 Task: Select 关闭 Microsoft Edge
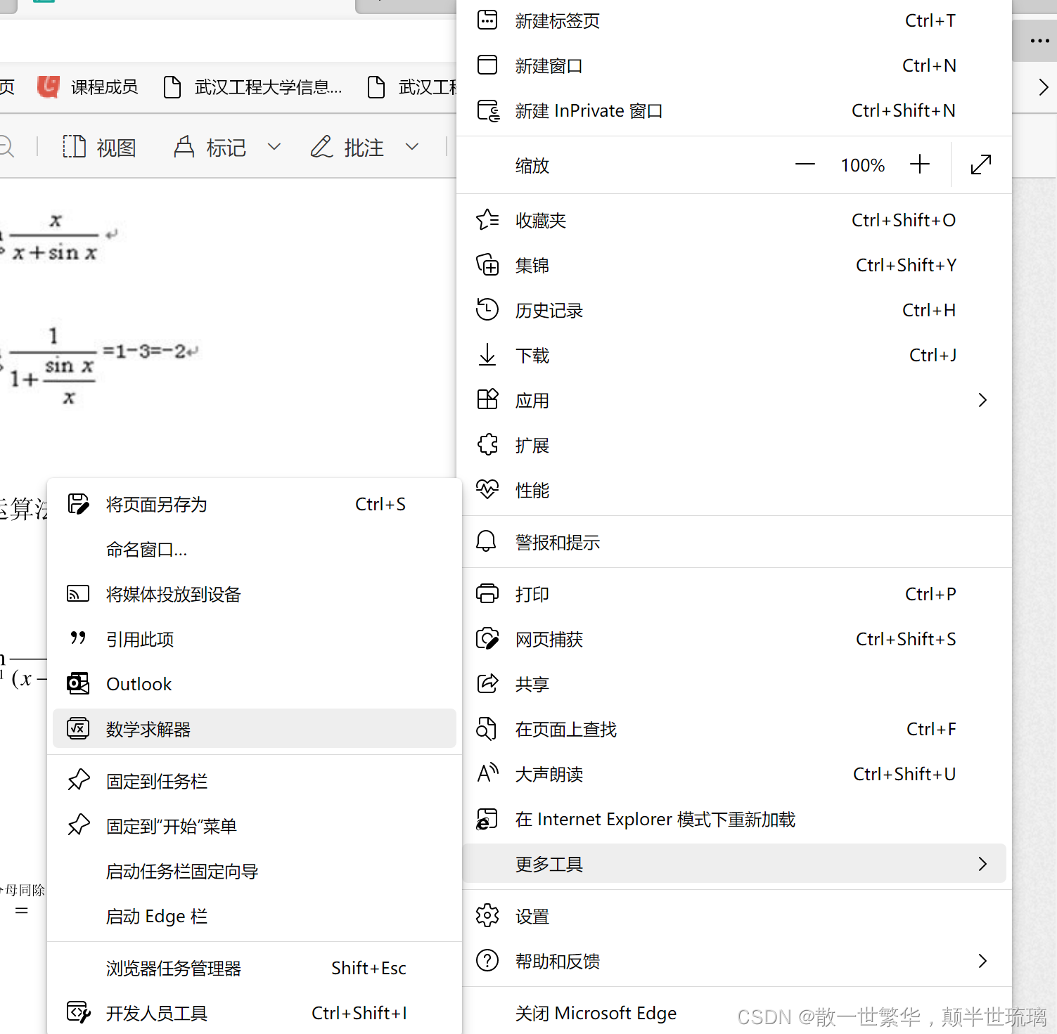point(734,1013)
